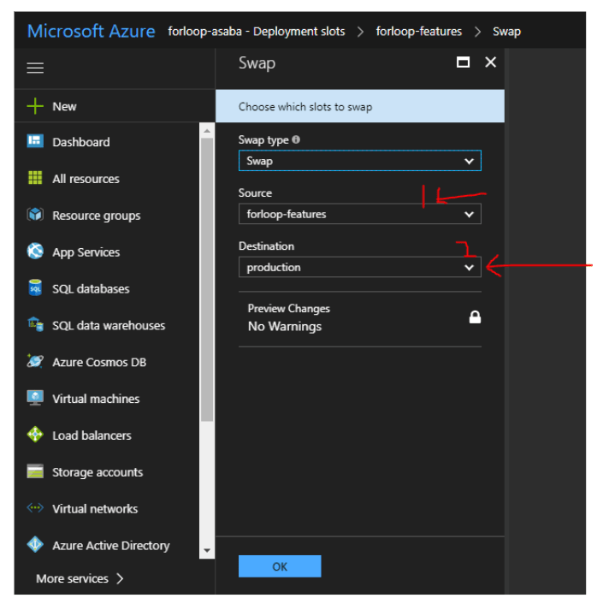The image size is (597, 604).
Task: Go to forloop-features breadcrumb
Action: pos(419,31)
